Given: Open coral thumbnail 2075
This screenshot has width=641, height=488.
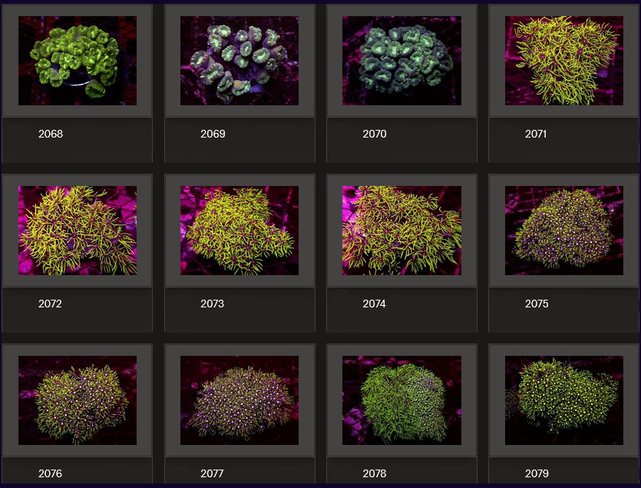Looking at the screenshot, I should pos(564,231).
